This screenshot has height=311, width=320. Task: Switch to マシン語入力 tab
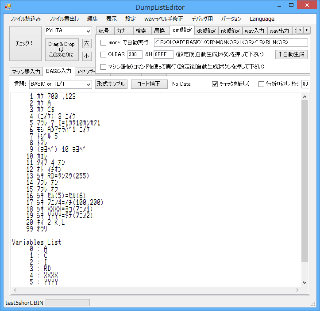26,72
